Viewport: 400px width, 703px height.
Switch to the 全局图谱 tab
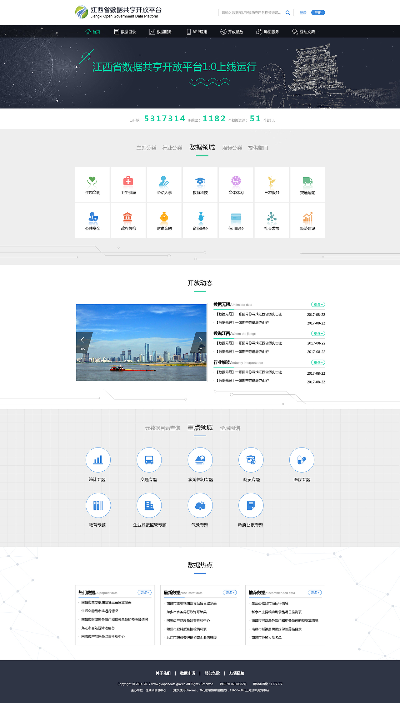pyautogui.click(x=230, y=428)
